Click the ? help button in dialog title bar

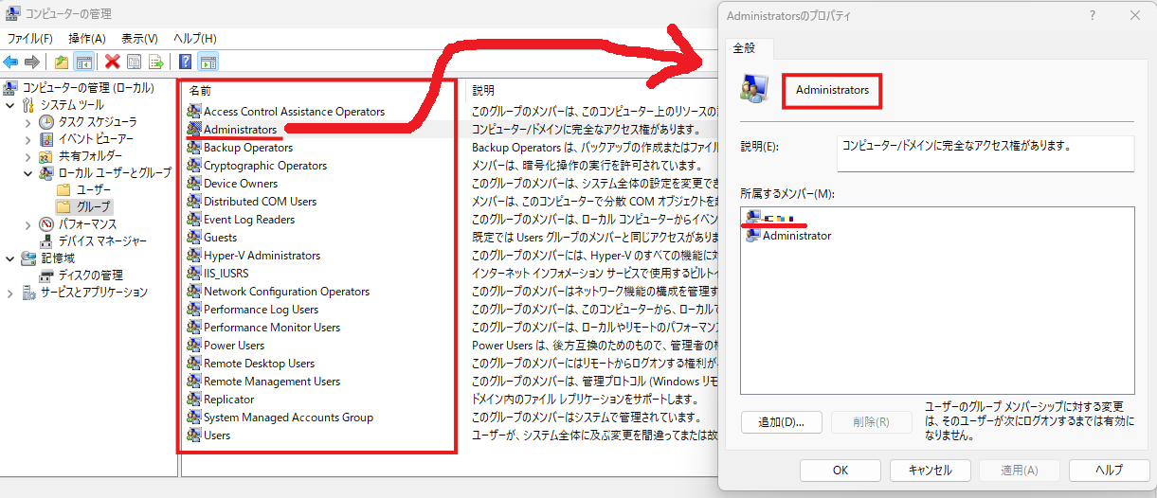point(1093,15)
